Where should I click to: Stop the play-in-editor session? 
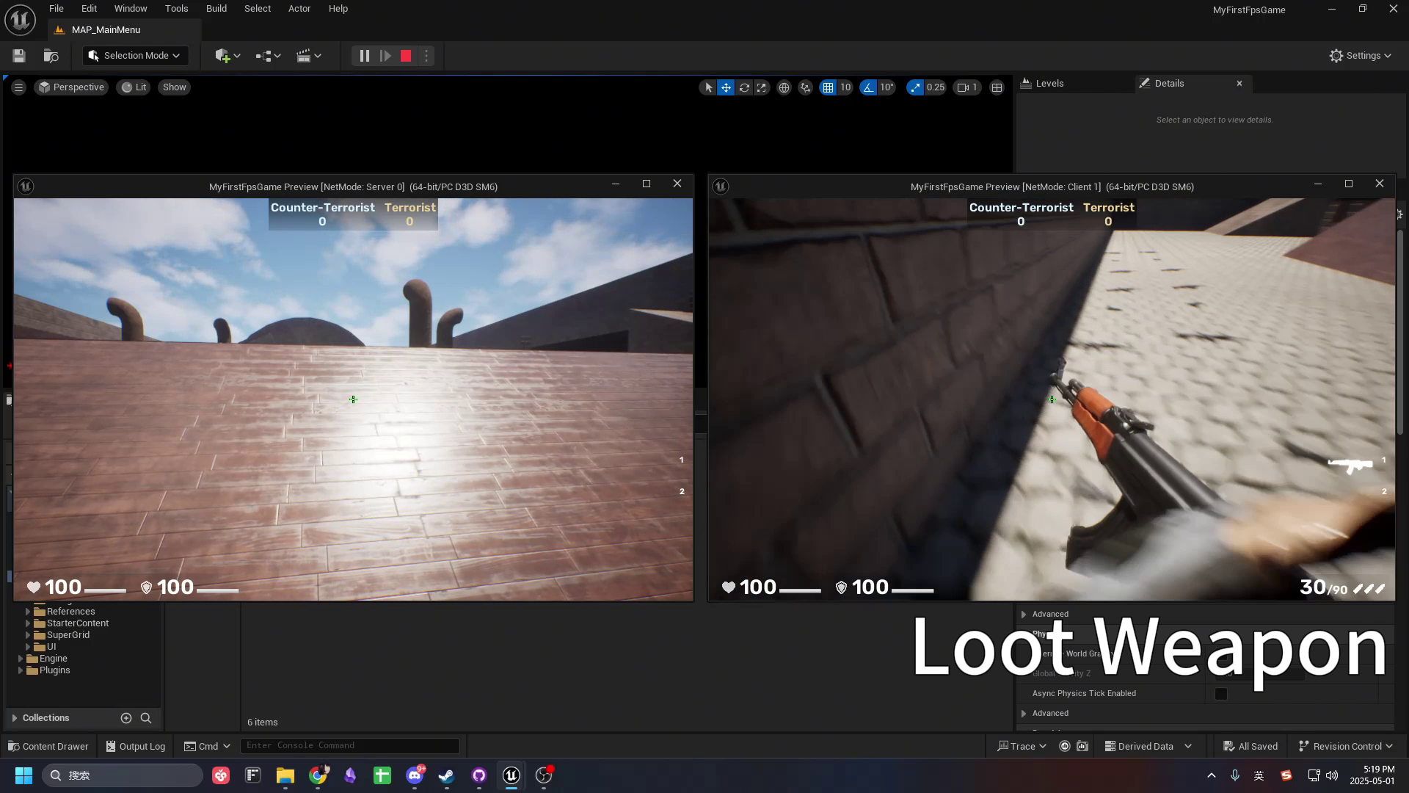pos(406,56)
